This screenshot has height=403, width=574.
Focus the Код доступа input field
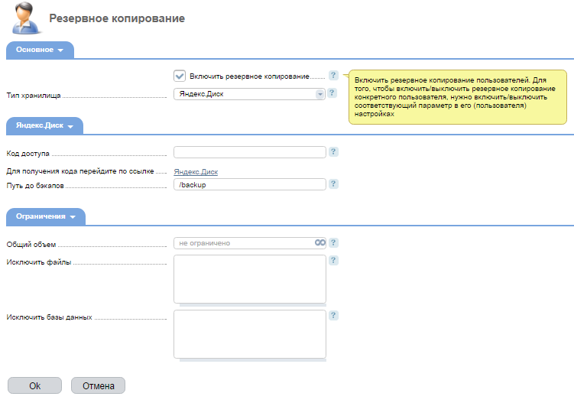click(x=250, y=152)
